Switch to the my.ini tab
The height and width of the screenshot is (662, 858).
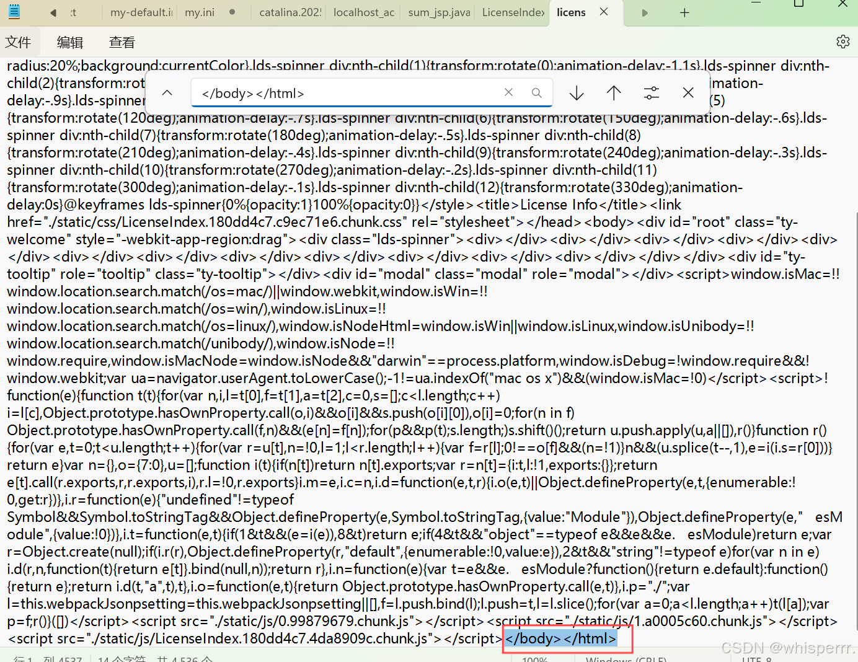tap(200, 12)
